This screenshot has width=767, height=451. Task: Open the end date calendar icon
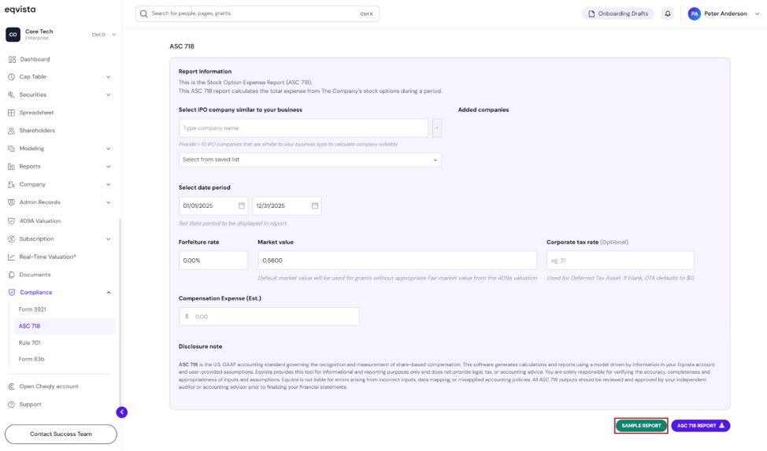tap(315, 206)
